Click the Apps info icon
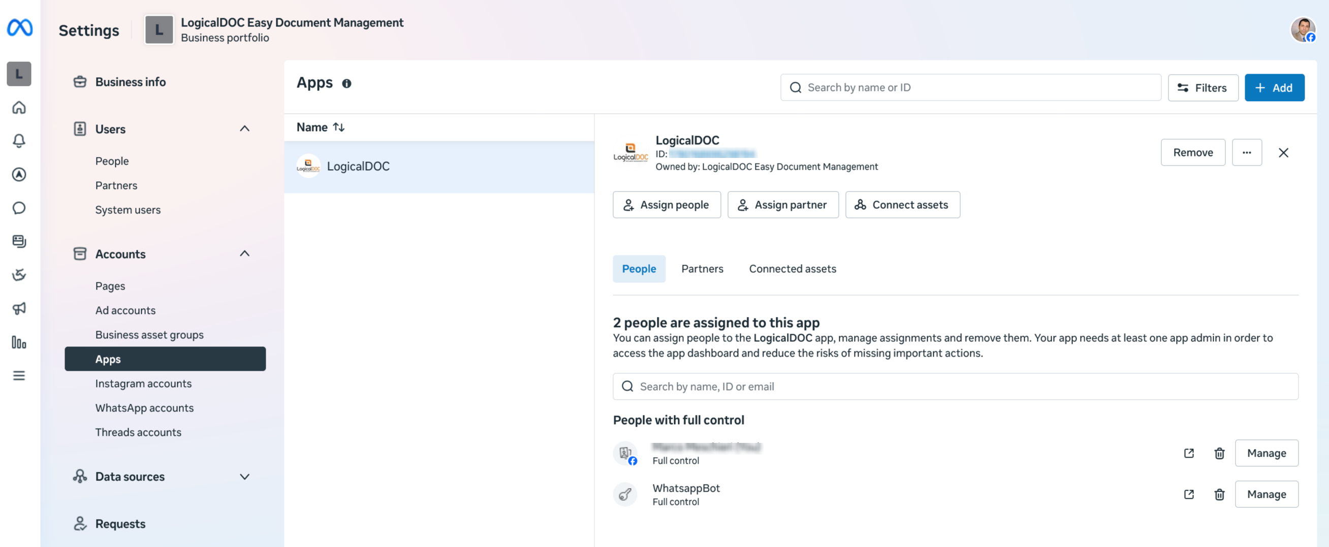Image resolution: width=1329 pixels, height=547 pixels. click(346, 83)
